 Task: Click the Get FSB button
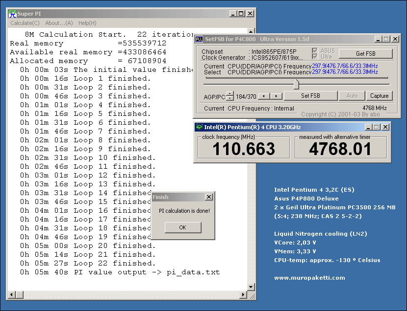(x=365, y=54)
